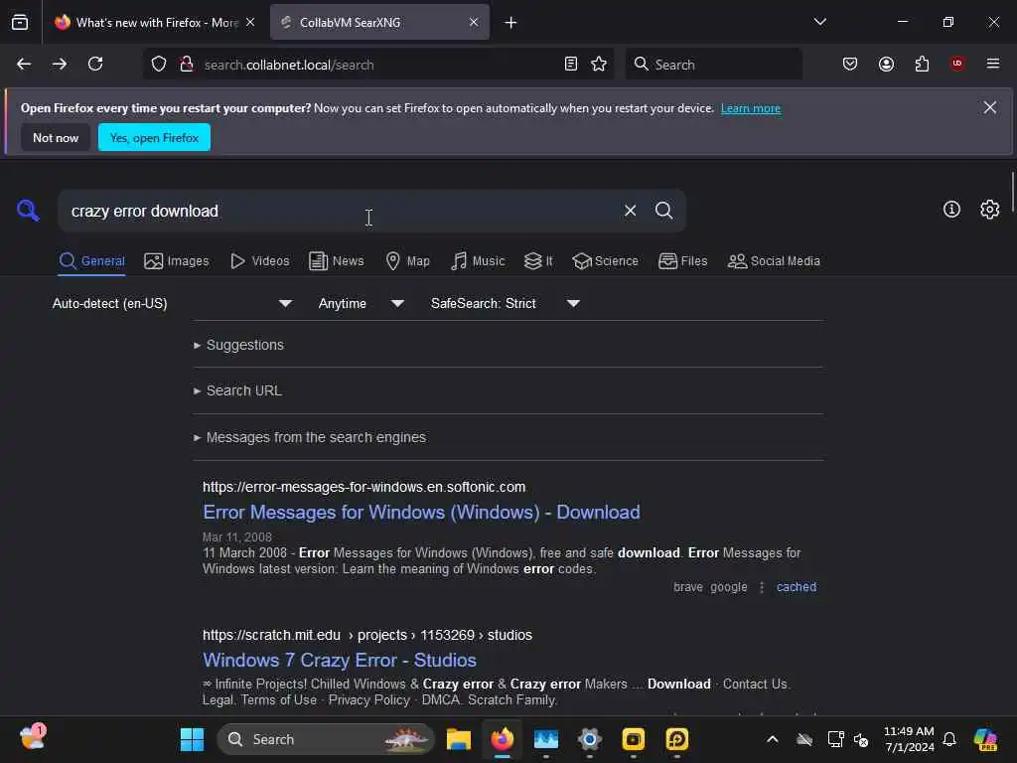Open Firefox account icon
Screen dimensions: 1017x763
coord(886,64)
